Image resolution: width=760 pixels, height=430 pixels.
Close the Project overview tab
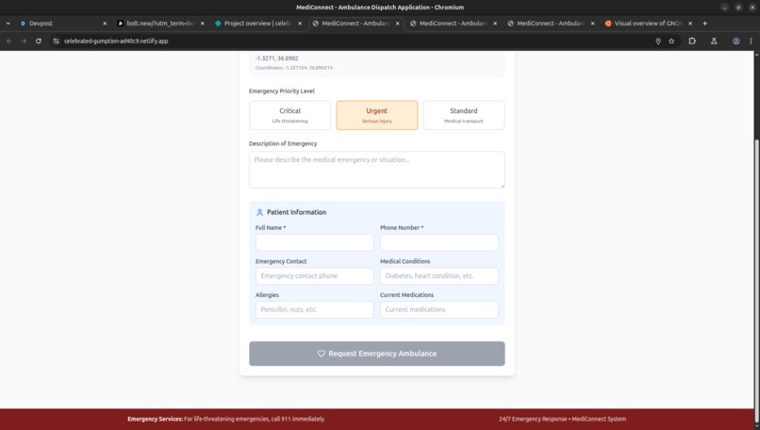(x=300, y=24)
